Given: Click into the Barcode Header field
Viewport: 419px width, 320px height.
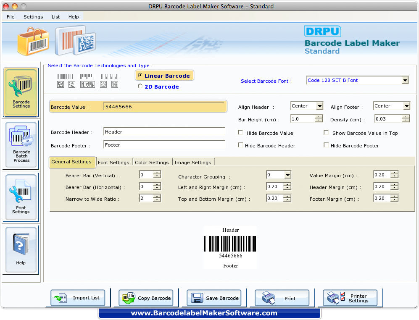Looking at the screenshot, I should (164, 132).
